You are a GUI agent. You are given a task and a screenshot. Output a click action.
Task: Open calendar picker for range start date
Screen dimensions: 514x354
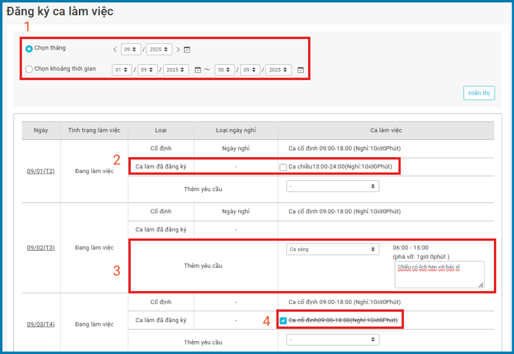coord(197,70)
